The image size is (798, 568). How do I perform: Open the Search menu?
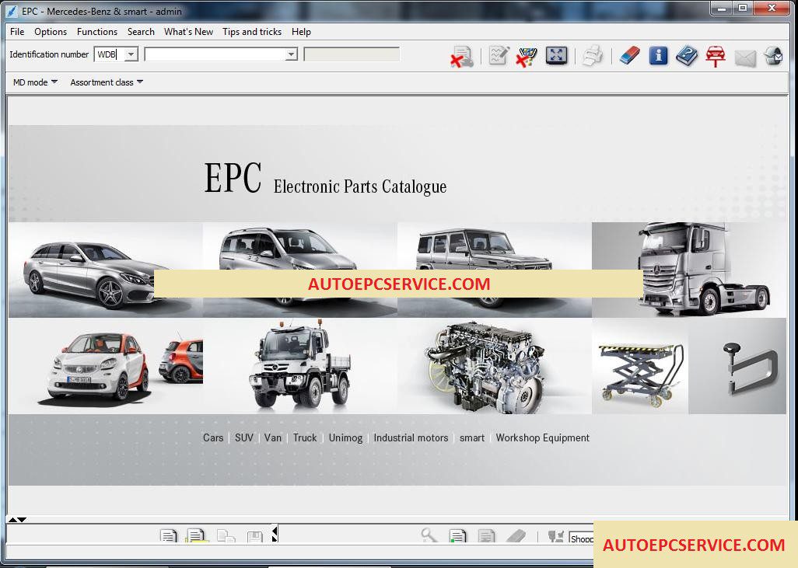click(141, 32)
